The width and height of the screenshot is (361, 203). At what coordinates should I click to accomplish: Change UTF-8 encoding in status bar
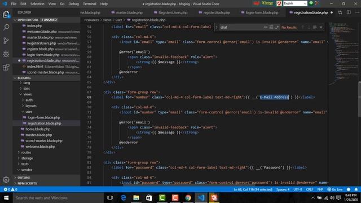297,189
